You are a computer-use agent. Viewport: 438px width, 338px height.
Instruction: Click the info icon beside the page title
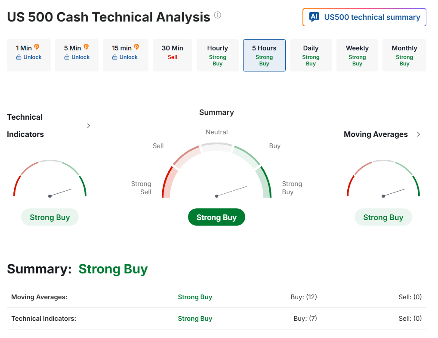click(x=218, y=16)
